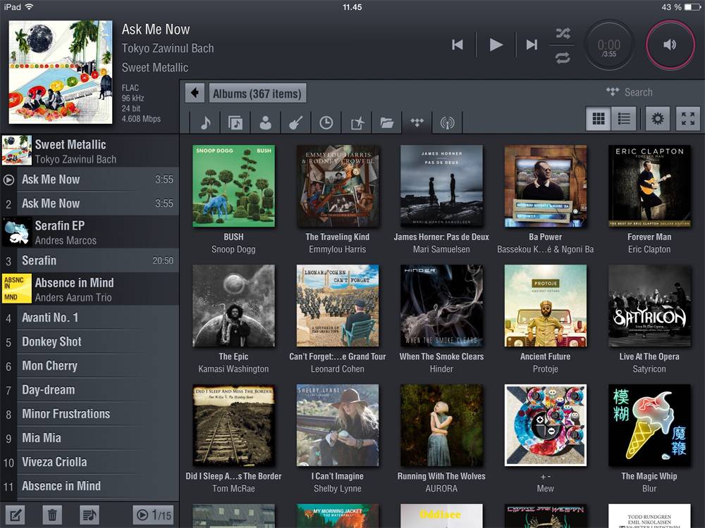Image resolution: width=705 pixels, height=528 pixels.
Task: Open the Songs music note tab
Action: pyautogui.click(x=205, y=122)
